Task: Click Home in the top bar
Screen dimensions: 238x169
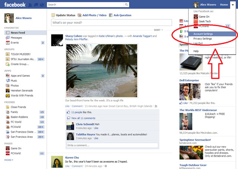Action: 224,5
